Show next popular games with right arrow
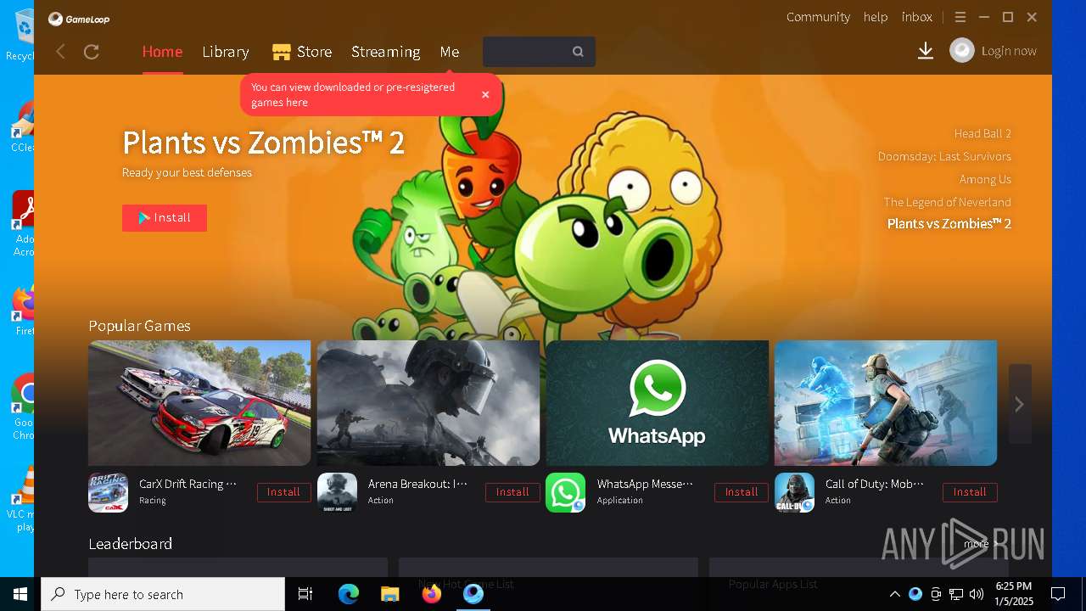1086x611 pixels. coord(1020,404)
